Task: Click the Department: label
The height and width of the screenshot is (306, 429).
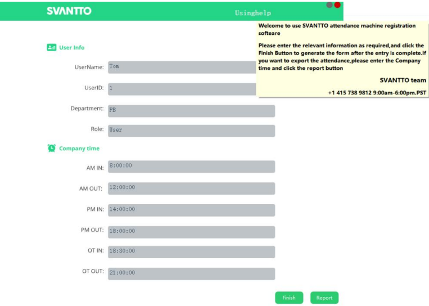Action: coord(87,109)
